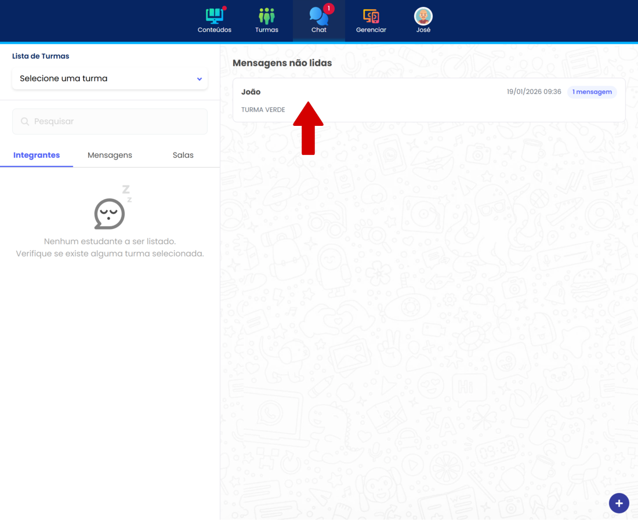
Task: Go to the Turmas students icon
Action: tap(267, 16)
